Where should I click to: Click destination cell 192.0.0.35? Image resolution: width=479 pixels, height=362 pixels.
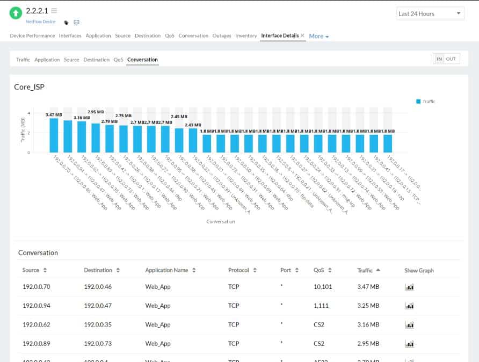pos(98,325)
